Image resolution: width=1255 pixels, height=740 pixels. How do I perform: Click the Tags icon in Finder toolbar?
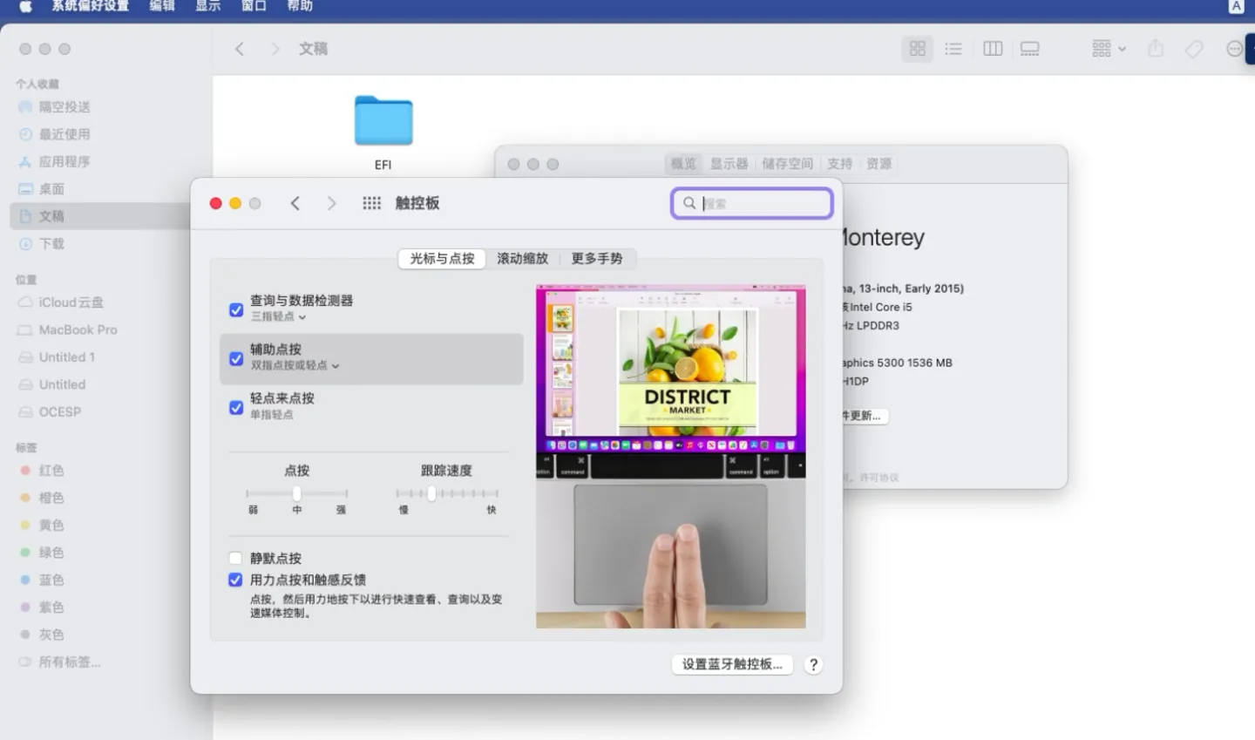(x=1194, y=49)
